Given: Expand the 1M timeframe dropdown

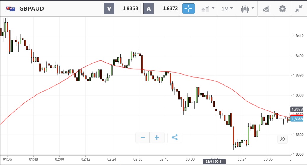Looking at the screenshot, I should 227,9.
